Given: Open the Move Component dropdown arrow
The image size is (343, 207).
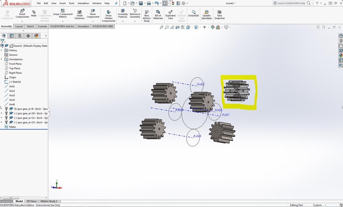Looking at the screenshot, I should [x=93, y=21].
